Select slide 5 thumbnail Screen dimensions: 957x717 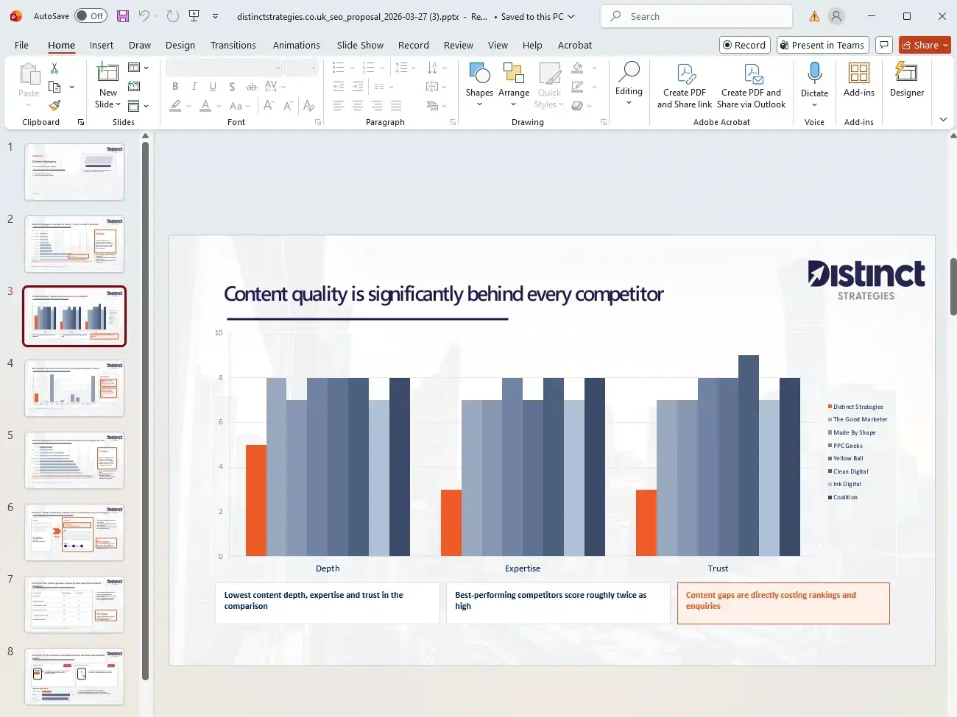coord(74,460)
